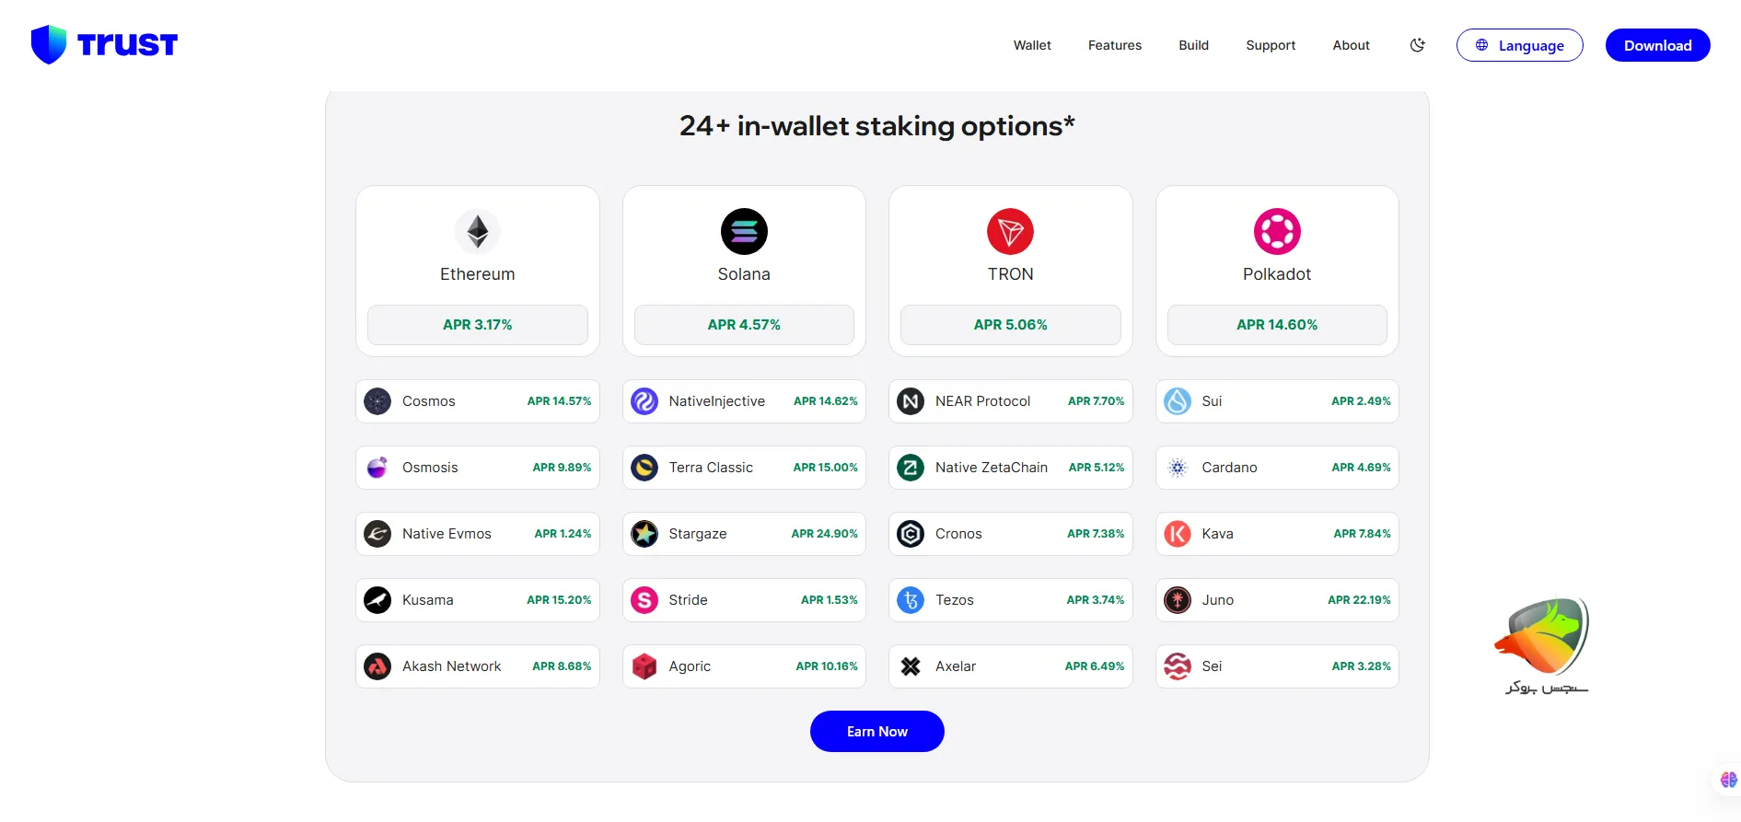Toggle dark mode with the moon icon
Screen dimensions: 1741x822
tap(1417, 45)
